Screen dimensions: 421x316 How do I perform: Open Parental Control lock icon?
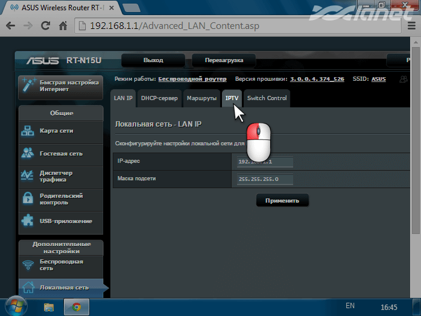(x=28, y=198)
